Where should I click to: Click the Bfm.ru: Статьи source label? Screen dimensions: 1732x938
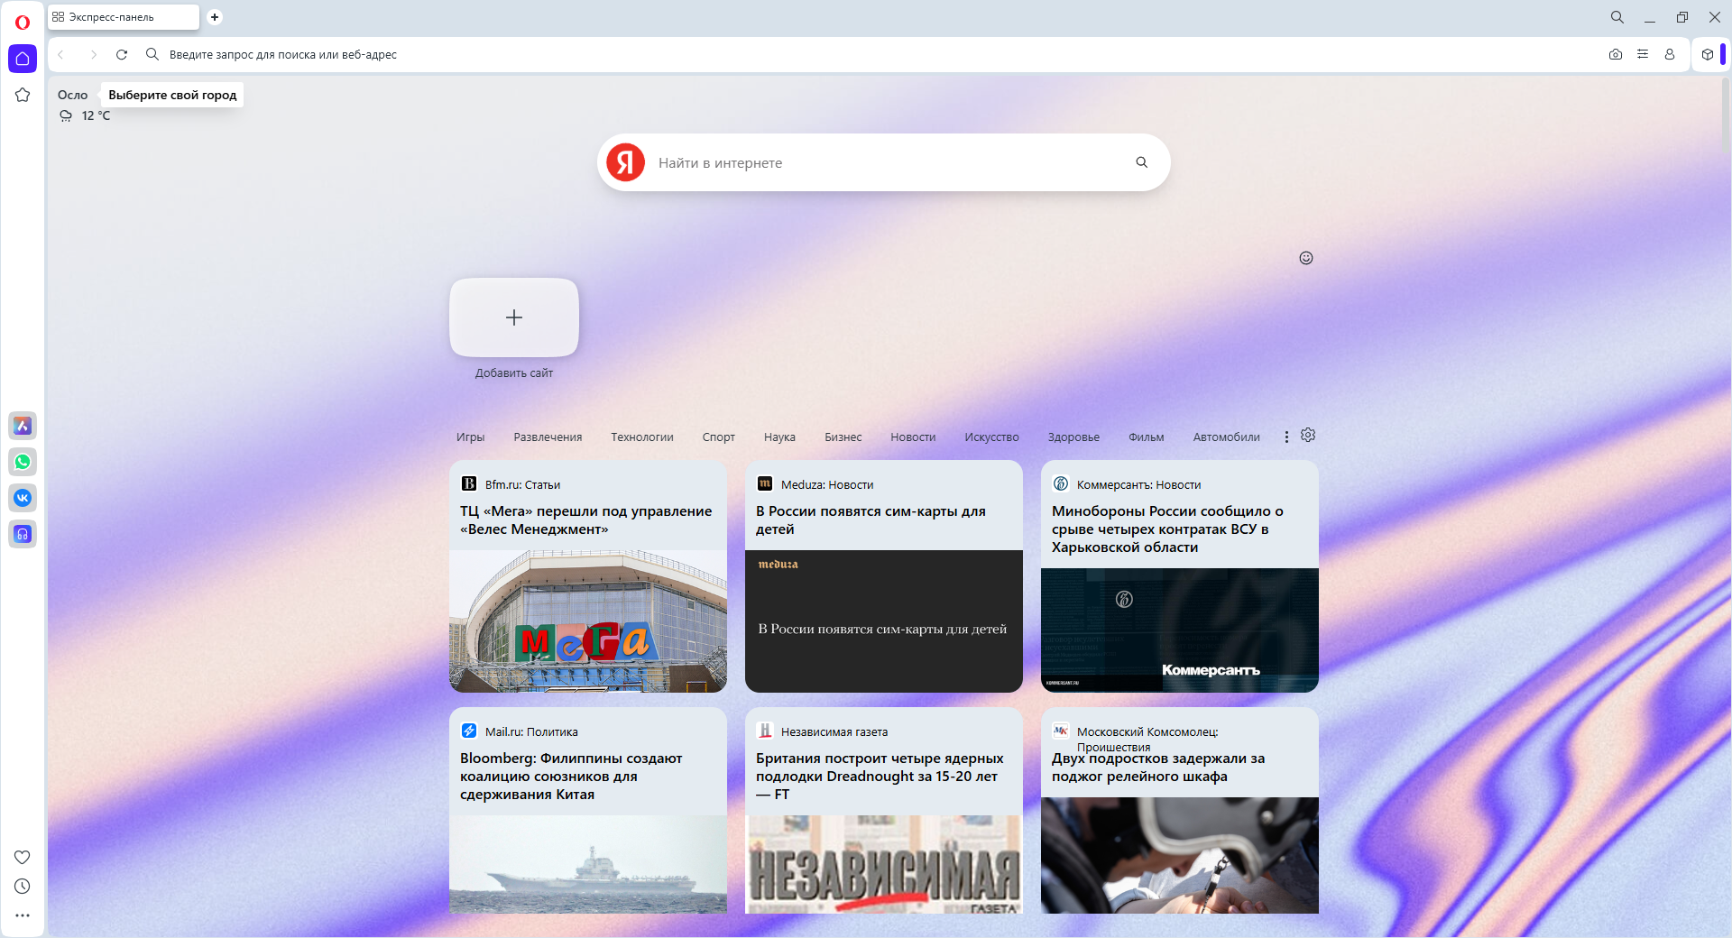522,484
